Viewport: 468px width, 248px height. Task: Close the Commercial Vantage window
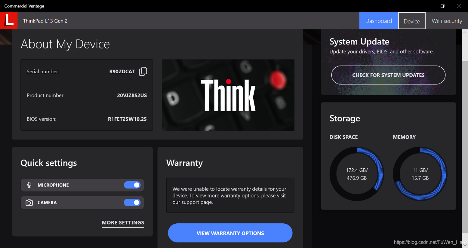[x=459, y=6]
